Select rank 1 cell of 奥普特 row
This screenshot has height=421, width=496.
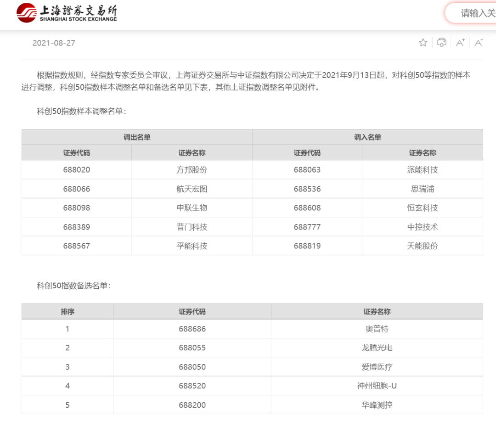coord(68,329)
